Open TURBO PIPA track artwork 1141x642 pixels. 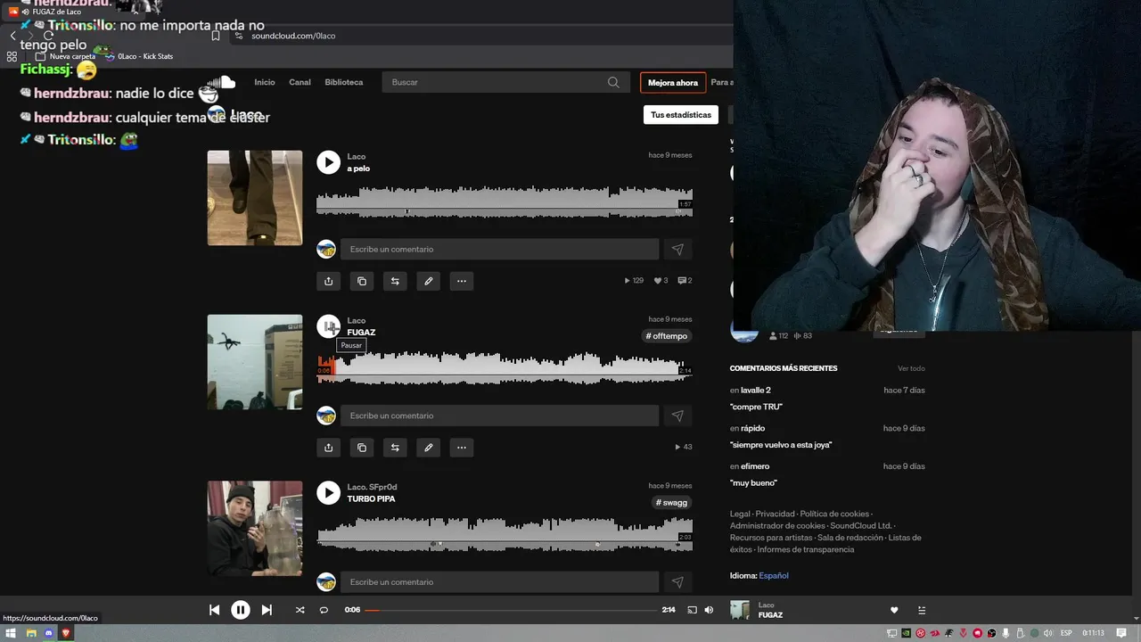pyautogui.click(x=255, y=529)
